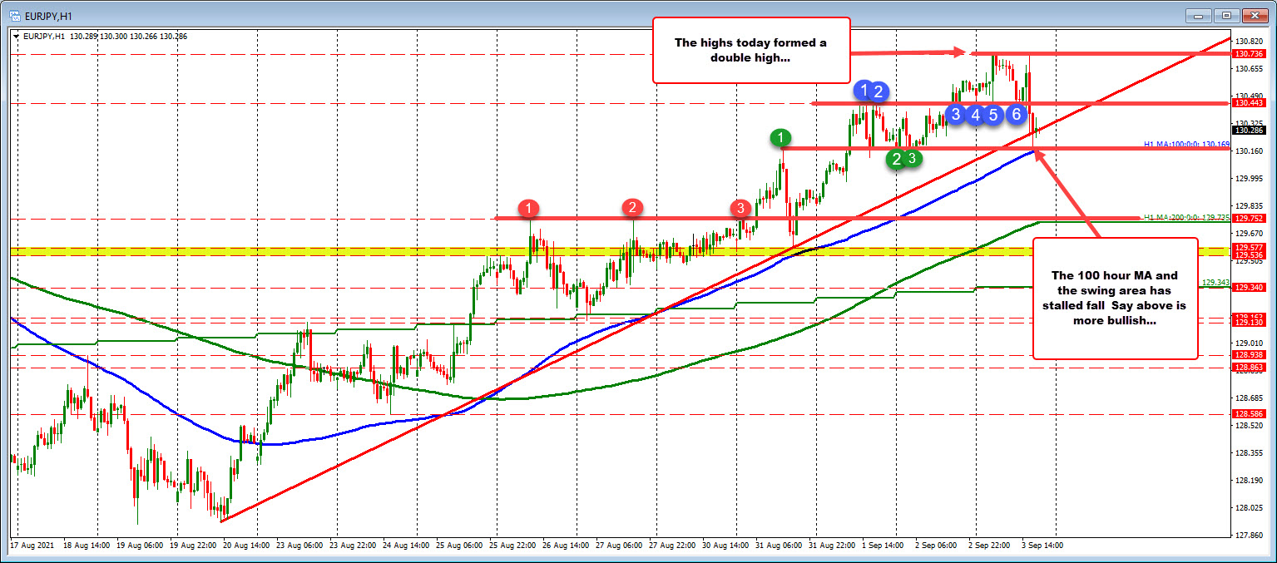Maximize the EURJPY chart window
The width and height of the screenshot is (1277, 563).
coord(1226,15)
